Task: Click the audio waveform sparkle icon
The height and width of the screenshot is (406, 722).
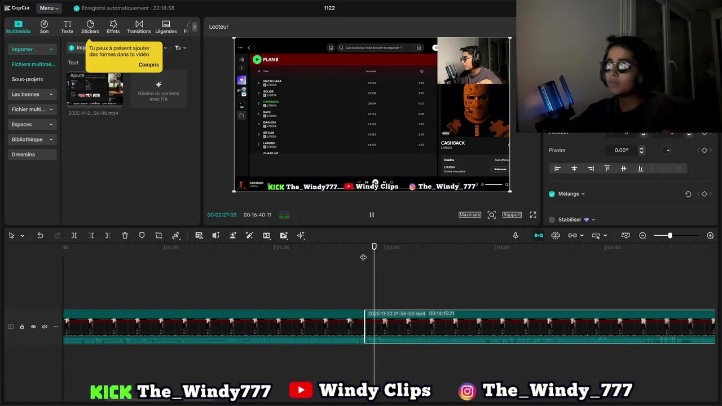Action: [x=301, y=236]
